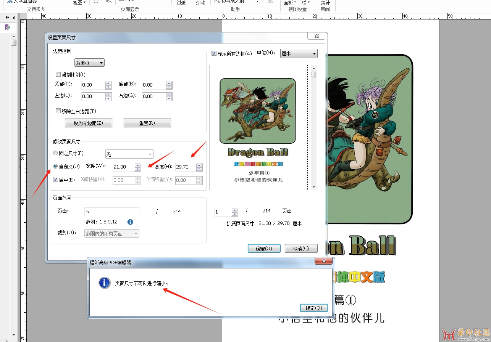Screen dimensions: 491x342
Task: Check the 移除空白边距 option
Action: (x=58, y=111)
